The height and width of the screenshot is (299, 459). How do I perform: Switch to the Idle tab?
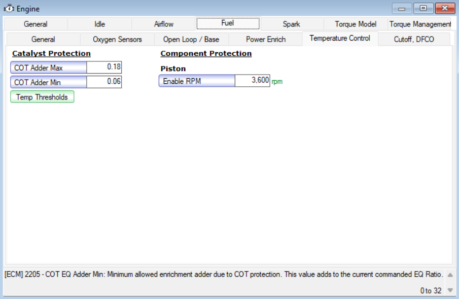coord(99,24)
